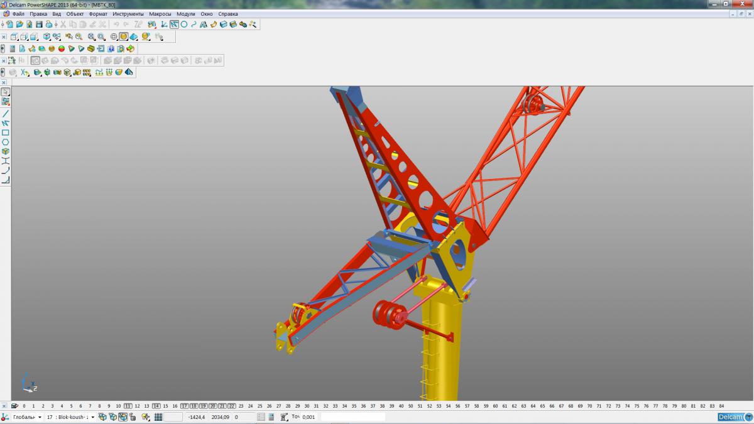This screenshot has height=424, width=754.
Task: Click the Y coordinate field 2034,09
Action: 220,416
